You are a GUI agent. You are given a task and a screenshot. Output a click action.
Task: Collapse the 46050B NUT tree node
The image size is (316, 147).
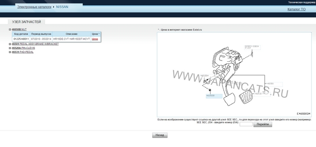coord(10,29)
